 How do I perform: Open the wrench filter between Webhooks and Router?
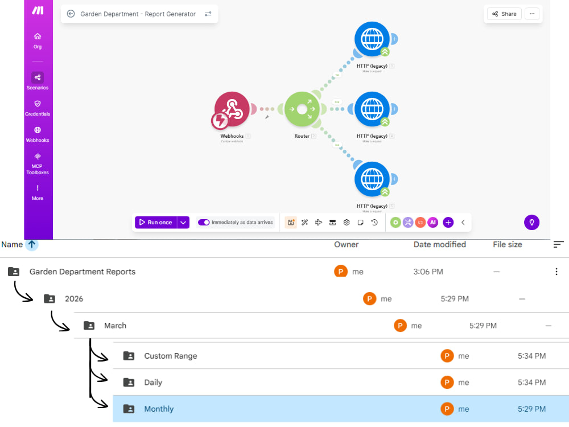pyautogui.click(x=267, y=117)
